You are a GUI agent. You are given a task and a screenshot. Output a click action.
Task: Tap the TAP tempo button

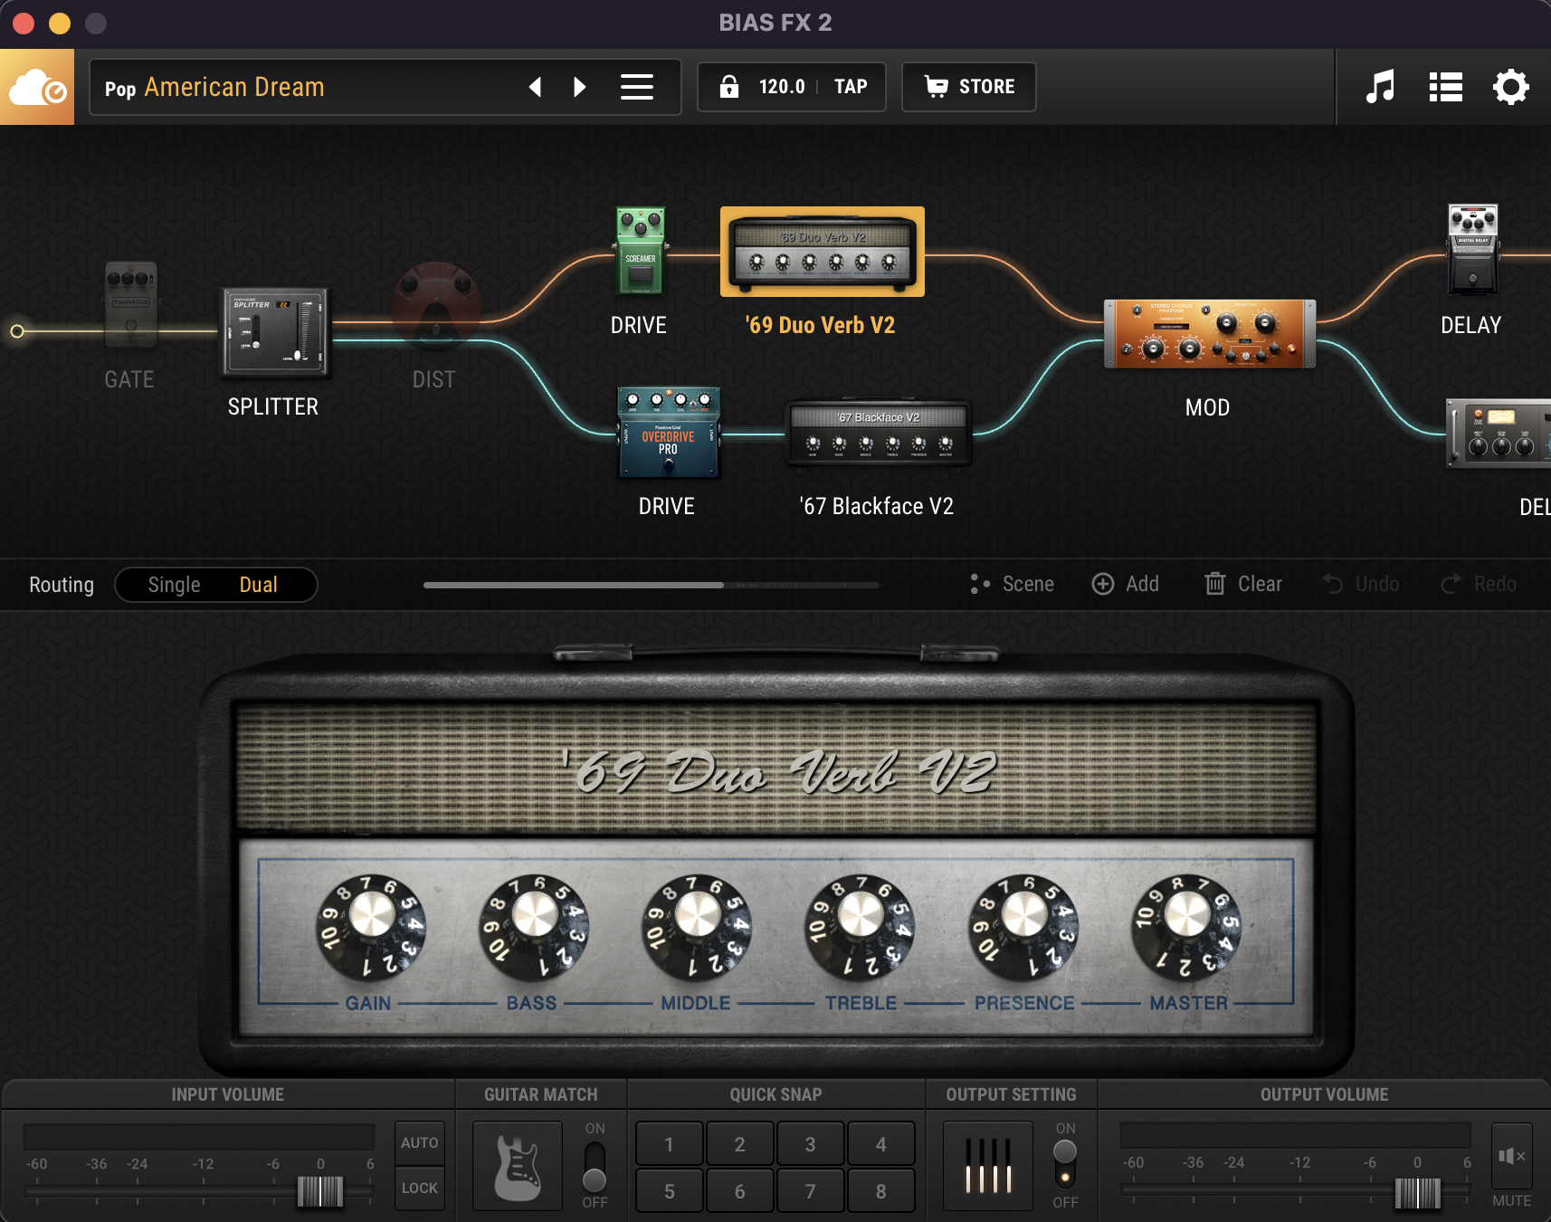(851, 87)
